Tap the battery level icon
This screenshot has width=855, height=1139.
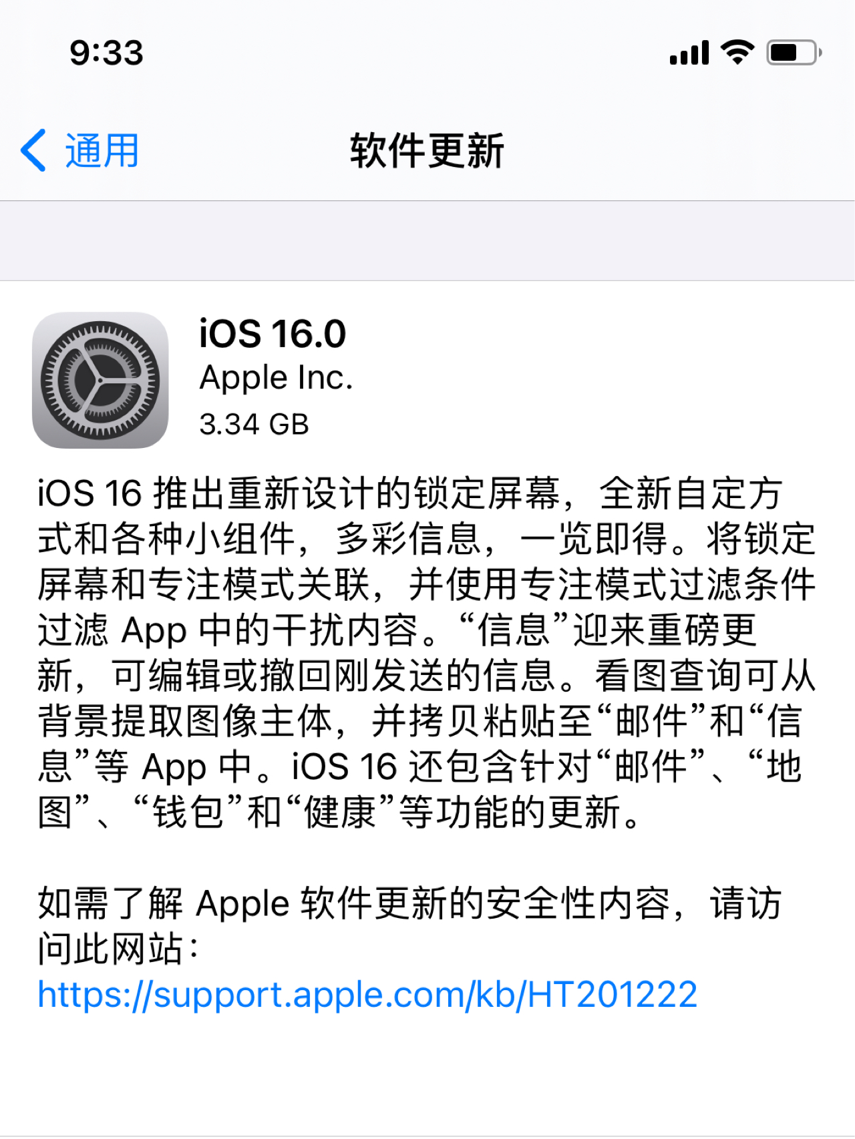[x=794, y=52]
